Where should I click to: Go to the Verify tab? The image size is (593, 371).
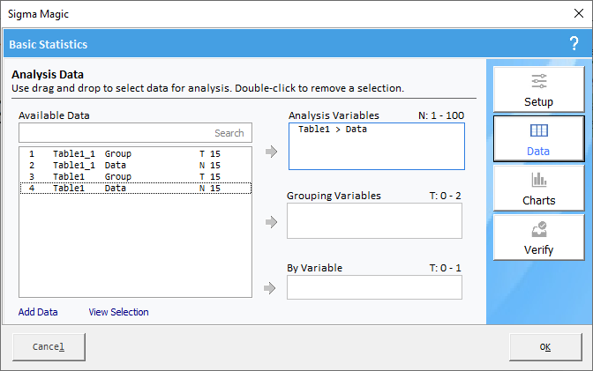tap(538, 238)
